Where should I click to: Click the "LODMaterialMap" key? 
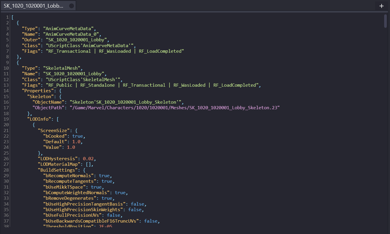coord(59,164)
